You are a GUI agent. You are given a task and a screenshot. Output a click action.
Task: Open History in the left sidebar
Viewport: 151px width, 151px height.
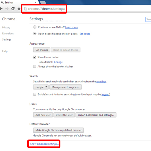click(x=6, y=27)
